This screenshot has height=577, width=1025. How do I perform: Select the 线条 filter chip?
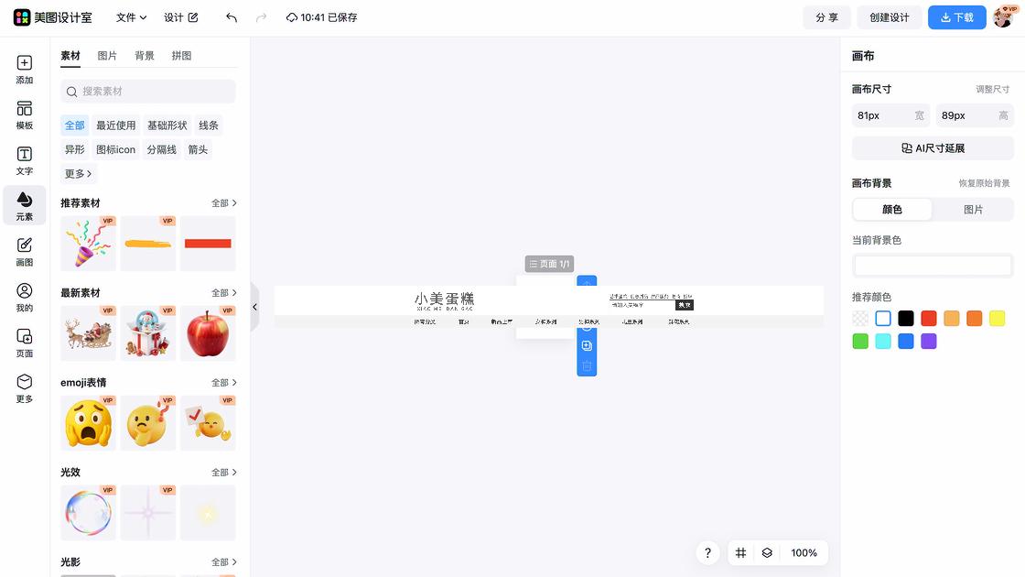point(209,125)
